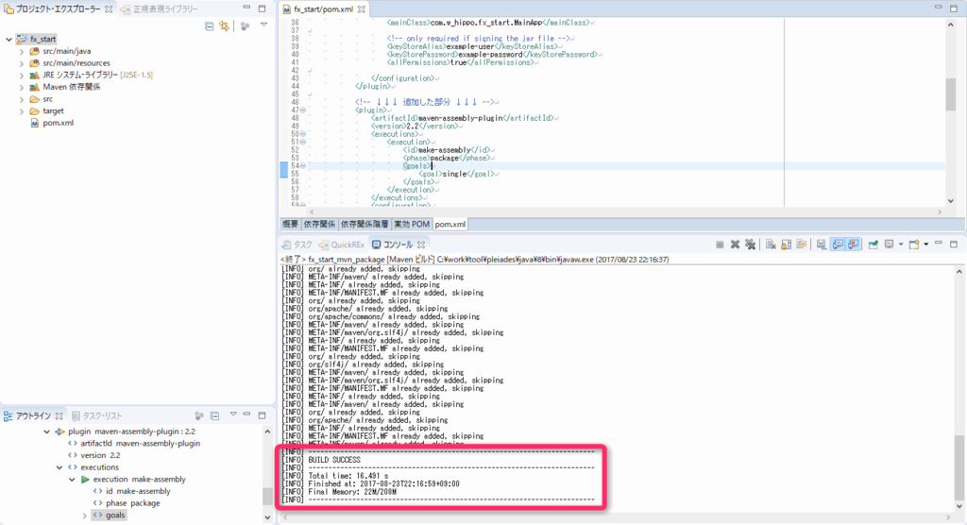Close the アウトライン view tab

coord(59,415)
